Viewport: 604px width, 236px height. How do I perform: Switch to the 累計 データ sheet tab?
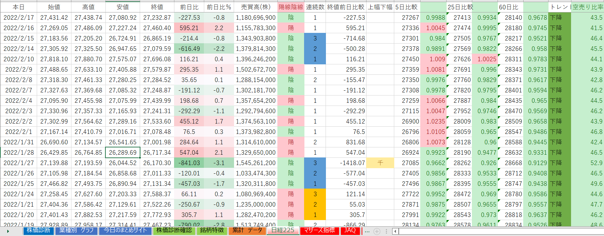pos(247,230)
